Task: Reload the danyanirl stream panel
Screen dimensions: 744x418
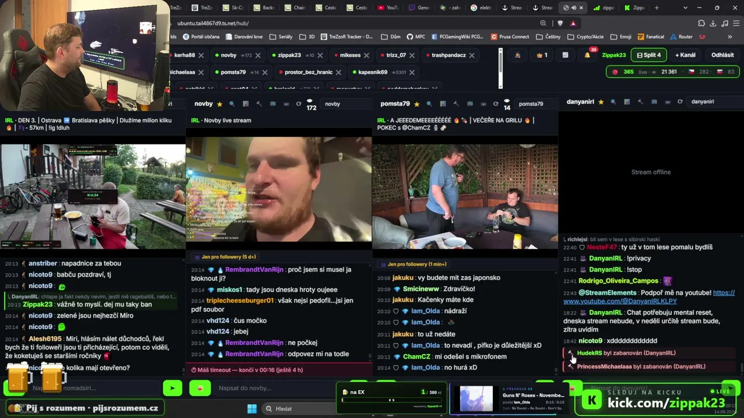Action: point(680,102)
